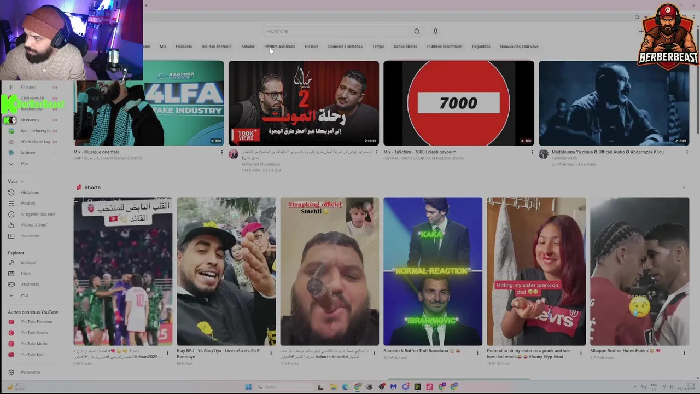The height and width of the screenshot is (394, 700).
Task: Play the 4LFA Fake Industry mix thumbnail
Action: [149, 103]
